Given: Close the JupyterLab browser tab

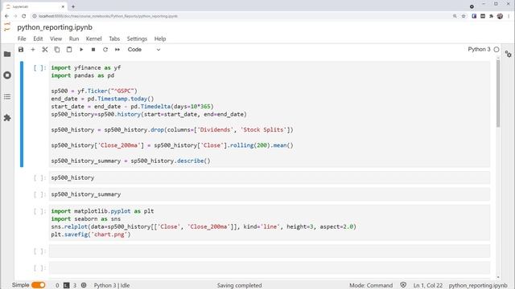Looking at the screenshot, I should point(63,6).
